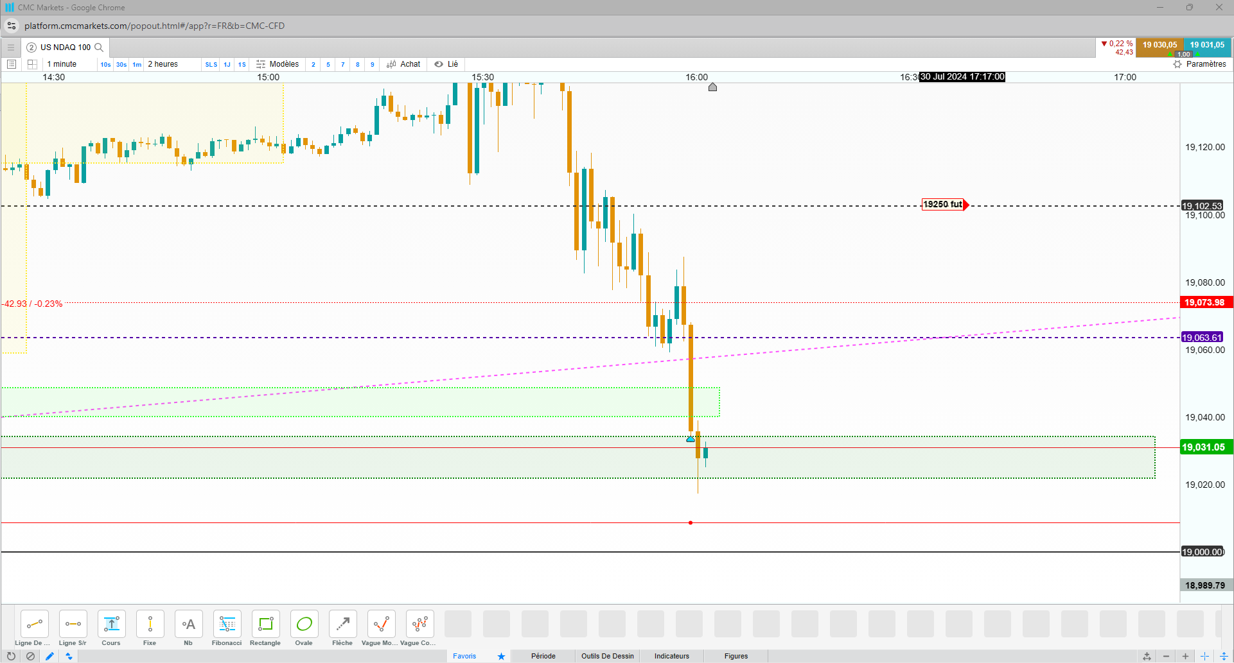Apply template number 7

(343, 64)
